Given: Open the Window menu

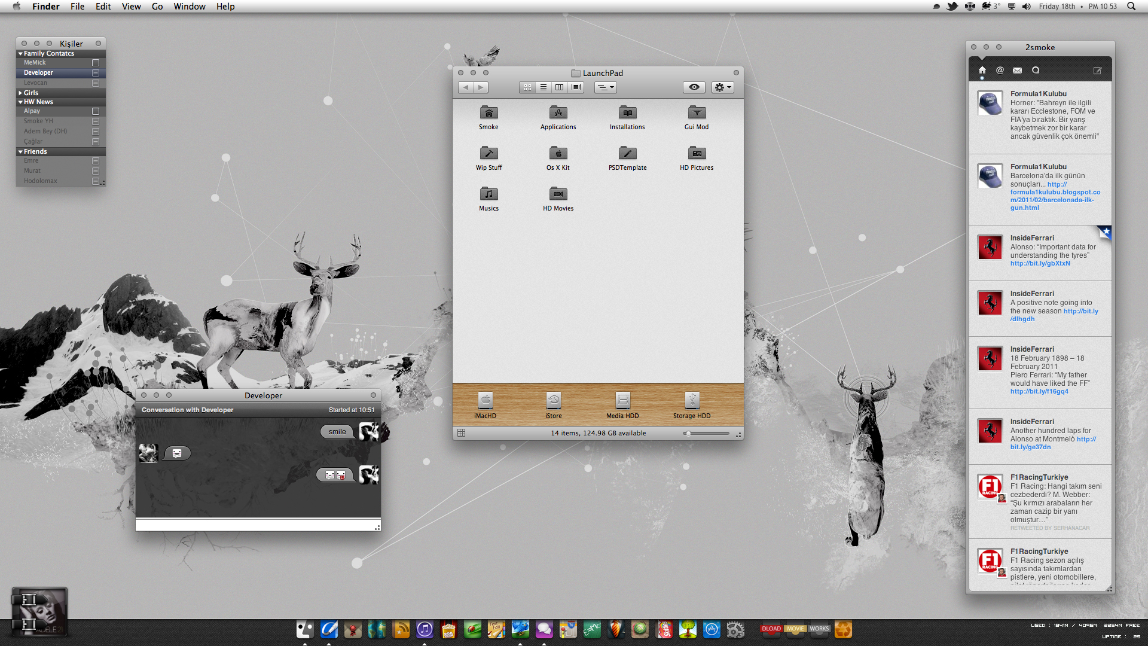Looking at the screenshot, I should pos(190,7).
